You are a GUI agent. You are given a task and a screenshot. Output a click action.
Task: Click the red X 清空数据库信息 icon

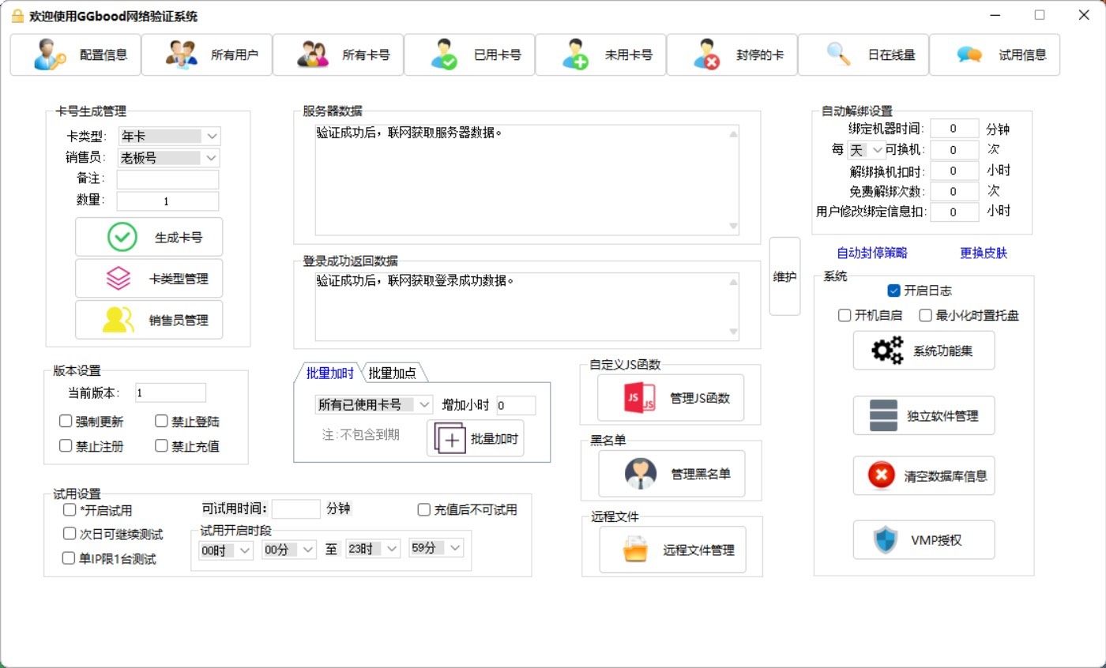(x=882, y=475)
